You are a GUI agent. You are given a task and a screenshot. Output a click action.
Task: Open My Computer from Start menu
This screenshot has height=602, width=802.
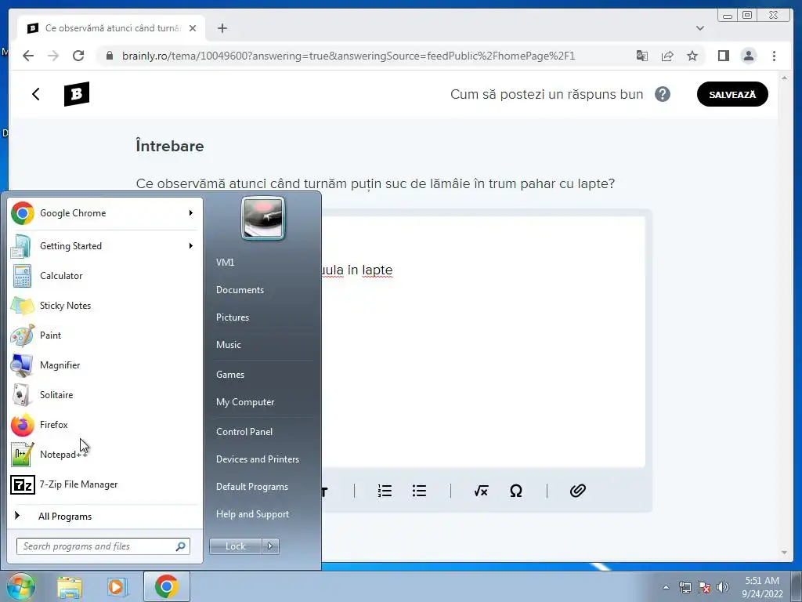pos(245,402)
